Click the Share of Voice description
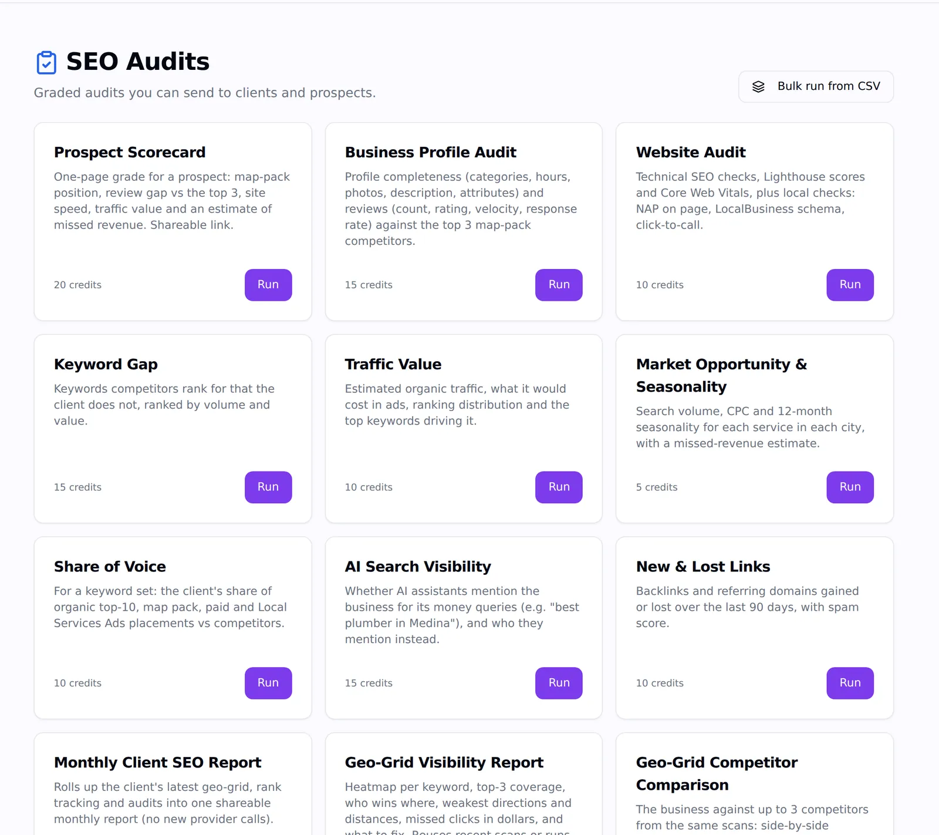Image resolution: width=939 pixels, height=835 pixels. tap(170, 607)
